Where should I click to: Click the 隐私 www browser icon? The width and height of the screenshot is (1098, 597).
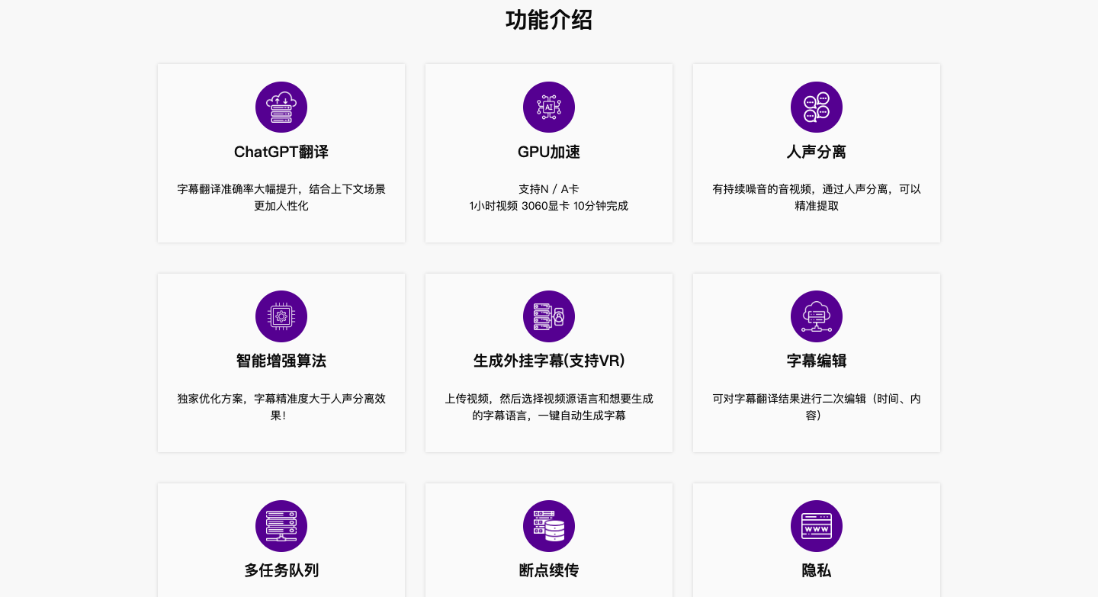click(817, 526)
